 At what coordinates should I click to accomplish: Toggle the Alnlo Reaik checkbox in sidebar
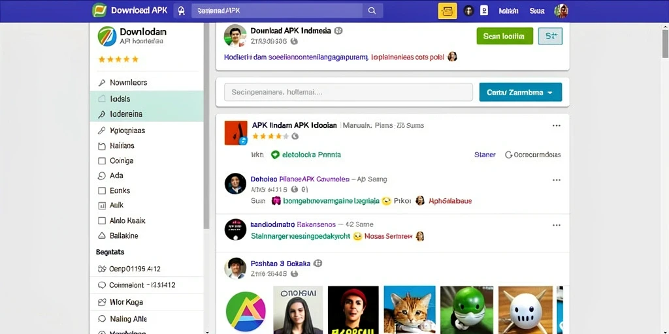click(x=101, y=220)
